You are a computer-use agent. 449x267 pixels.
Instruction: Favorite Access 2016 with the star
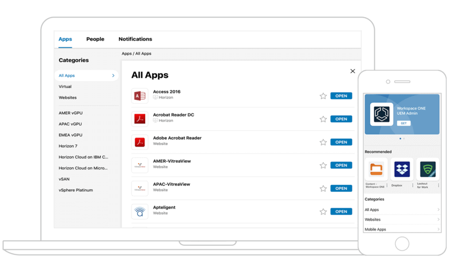(323, 96)
